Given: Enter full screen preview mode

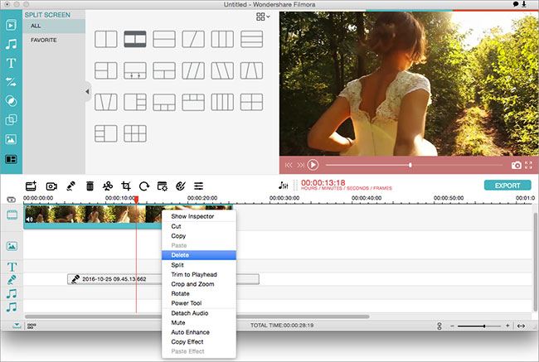Looking at the screenshot, I should point(529,165).
